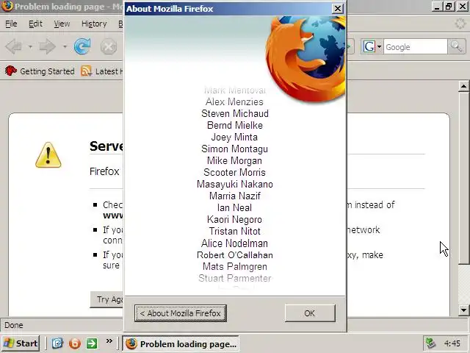Click the name 'Mike Morgan'
This screenshot has width=470, height=353.
coord(235,160)
